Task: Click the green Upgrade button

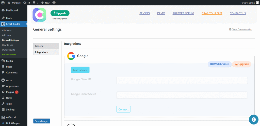Action: click(60, 13)
